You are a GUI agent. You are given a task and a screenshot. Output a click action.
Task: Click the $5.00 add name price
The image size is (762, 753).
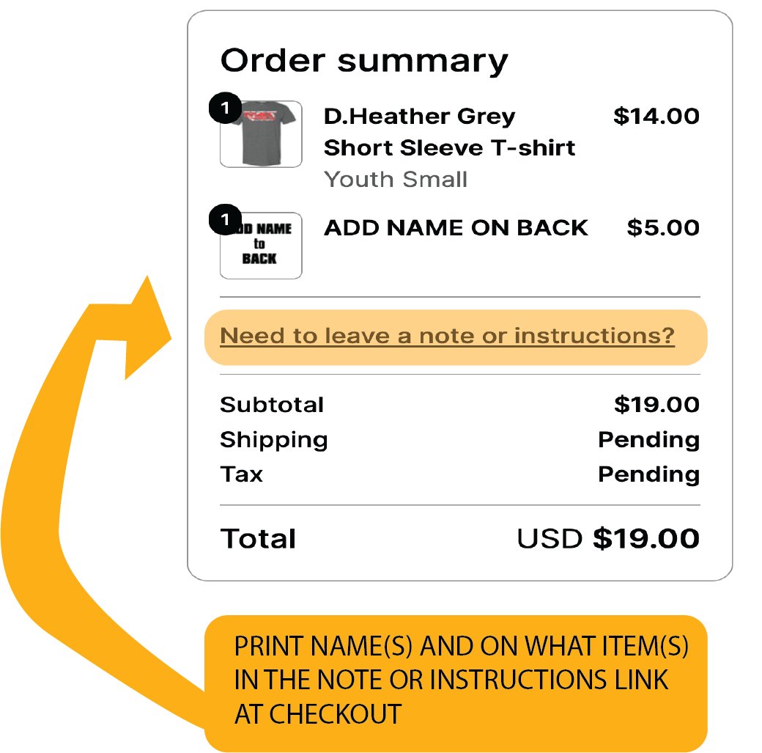click(663, 228)
